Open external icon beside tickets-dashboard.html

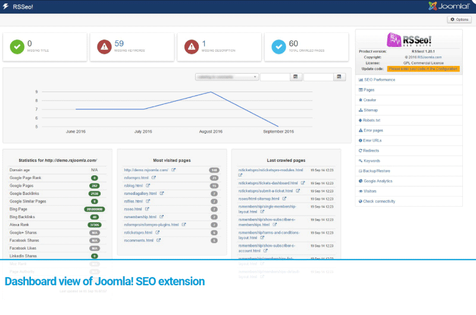click(x=303, y=183)
